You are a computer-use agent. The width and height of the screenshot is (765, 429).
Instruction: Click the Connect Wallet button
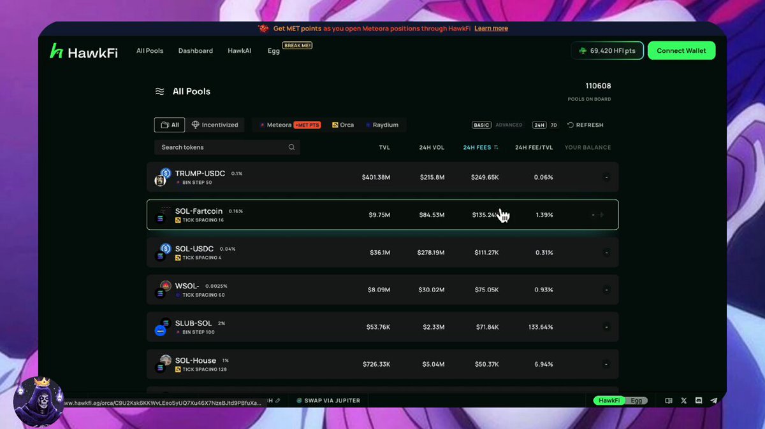(681, 51)
